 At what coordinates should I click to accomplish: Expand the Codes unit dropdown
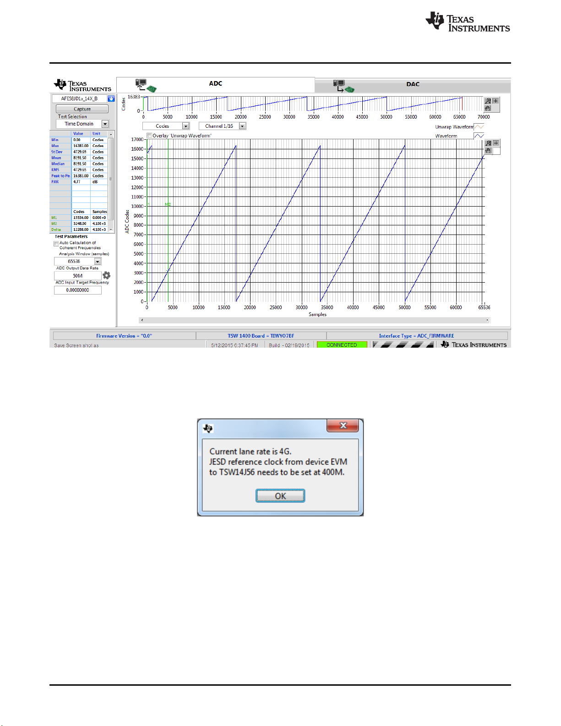pyautogui.click(x=186, y=126)
